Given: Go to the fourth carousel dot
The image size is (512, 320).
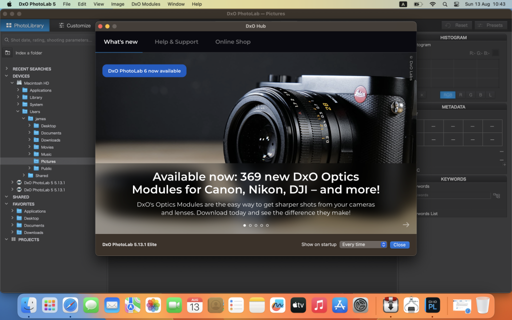Looking at the screenshot, I should (x=261, y=225).
